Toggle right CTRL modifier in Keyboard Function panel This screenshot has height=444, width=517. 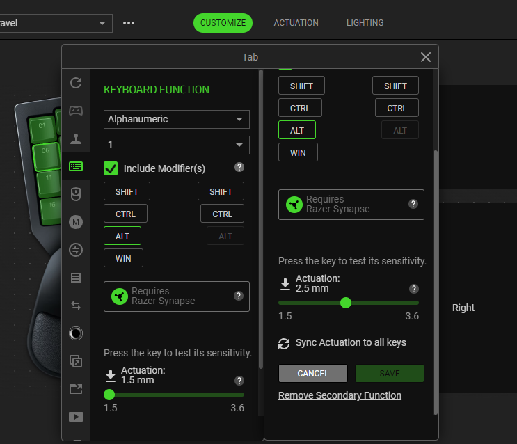(222, 214)
